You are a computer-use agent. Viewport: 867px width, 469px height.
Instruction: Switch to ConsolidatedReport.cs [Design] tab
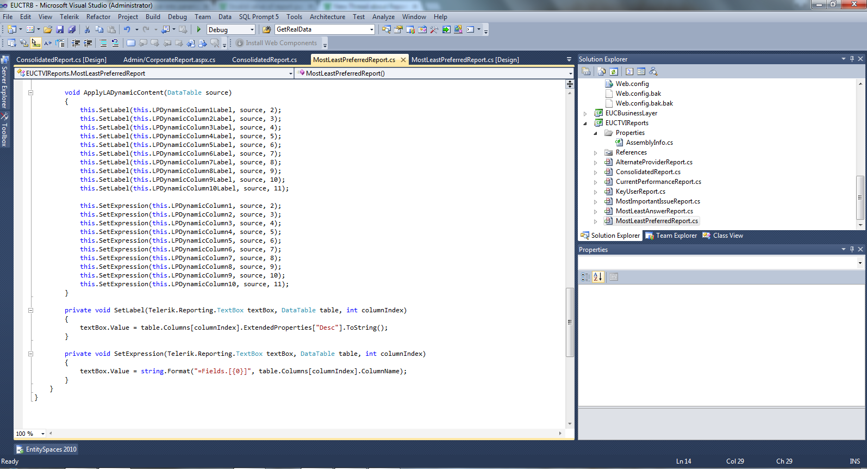point(61,60)
